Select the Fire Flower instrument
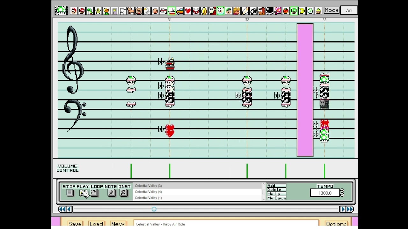The width and height of the screenshot is (408, 229). pyautogui.click(x=106, y=11)
